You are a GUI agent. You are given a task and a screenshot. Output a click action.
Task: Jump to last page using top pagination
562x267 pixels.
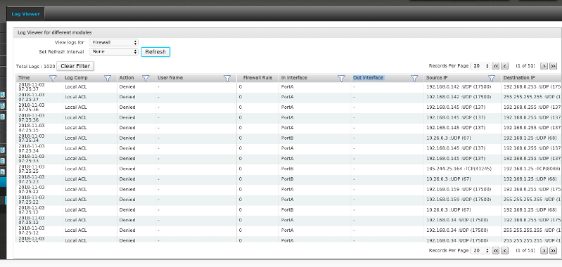click(553, 66)
